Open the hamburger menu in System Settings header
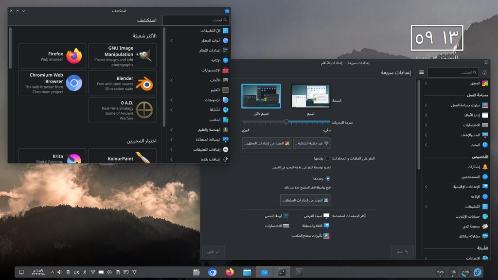This screenshot has width=498, height=280. point(422,72)
